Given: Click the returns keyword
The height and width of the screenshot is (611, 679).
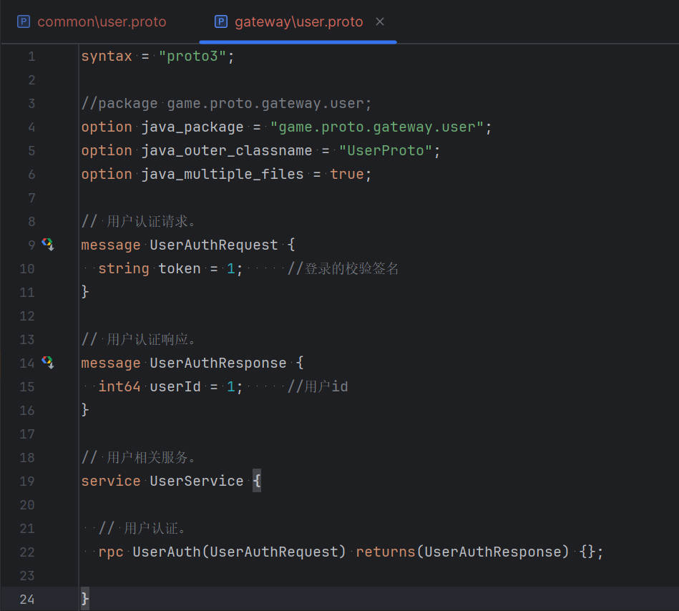Looking at the screenshot, I should (x=386, y=552).
